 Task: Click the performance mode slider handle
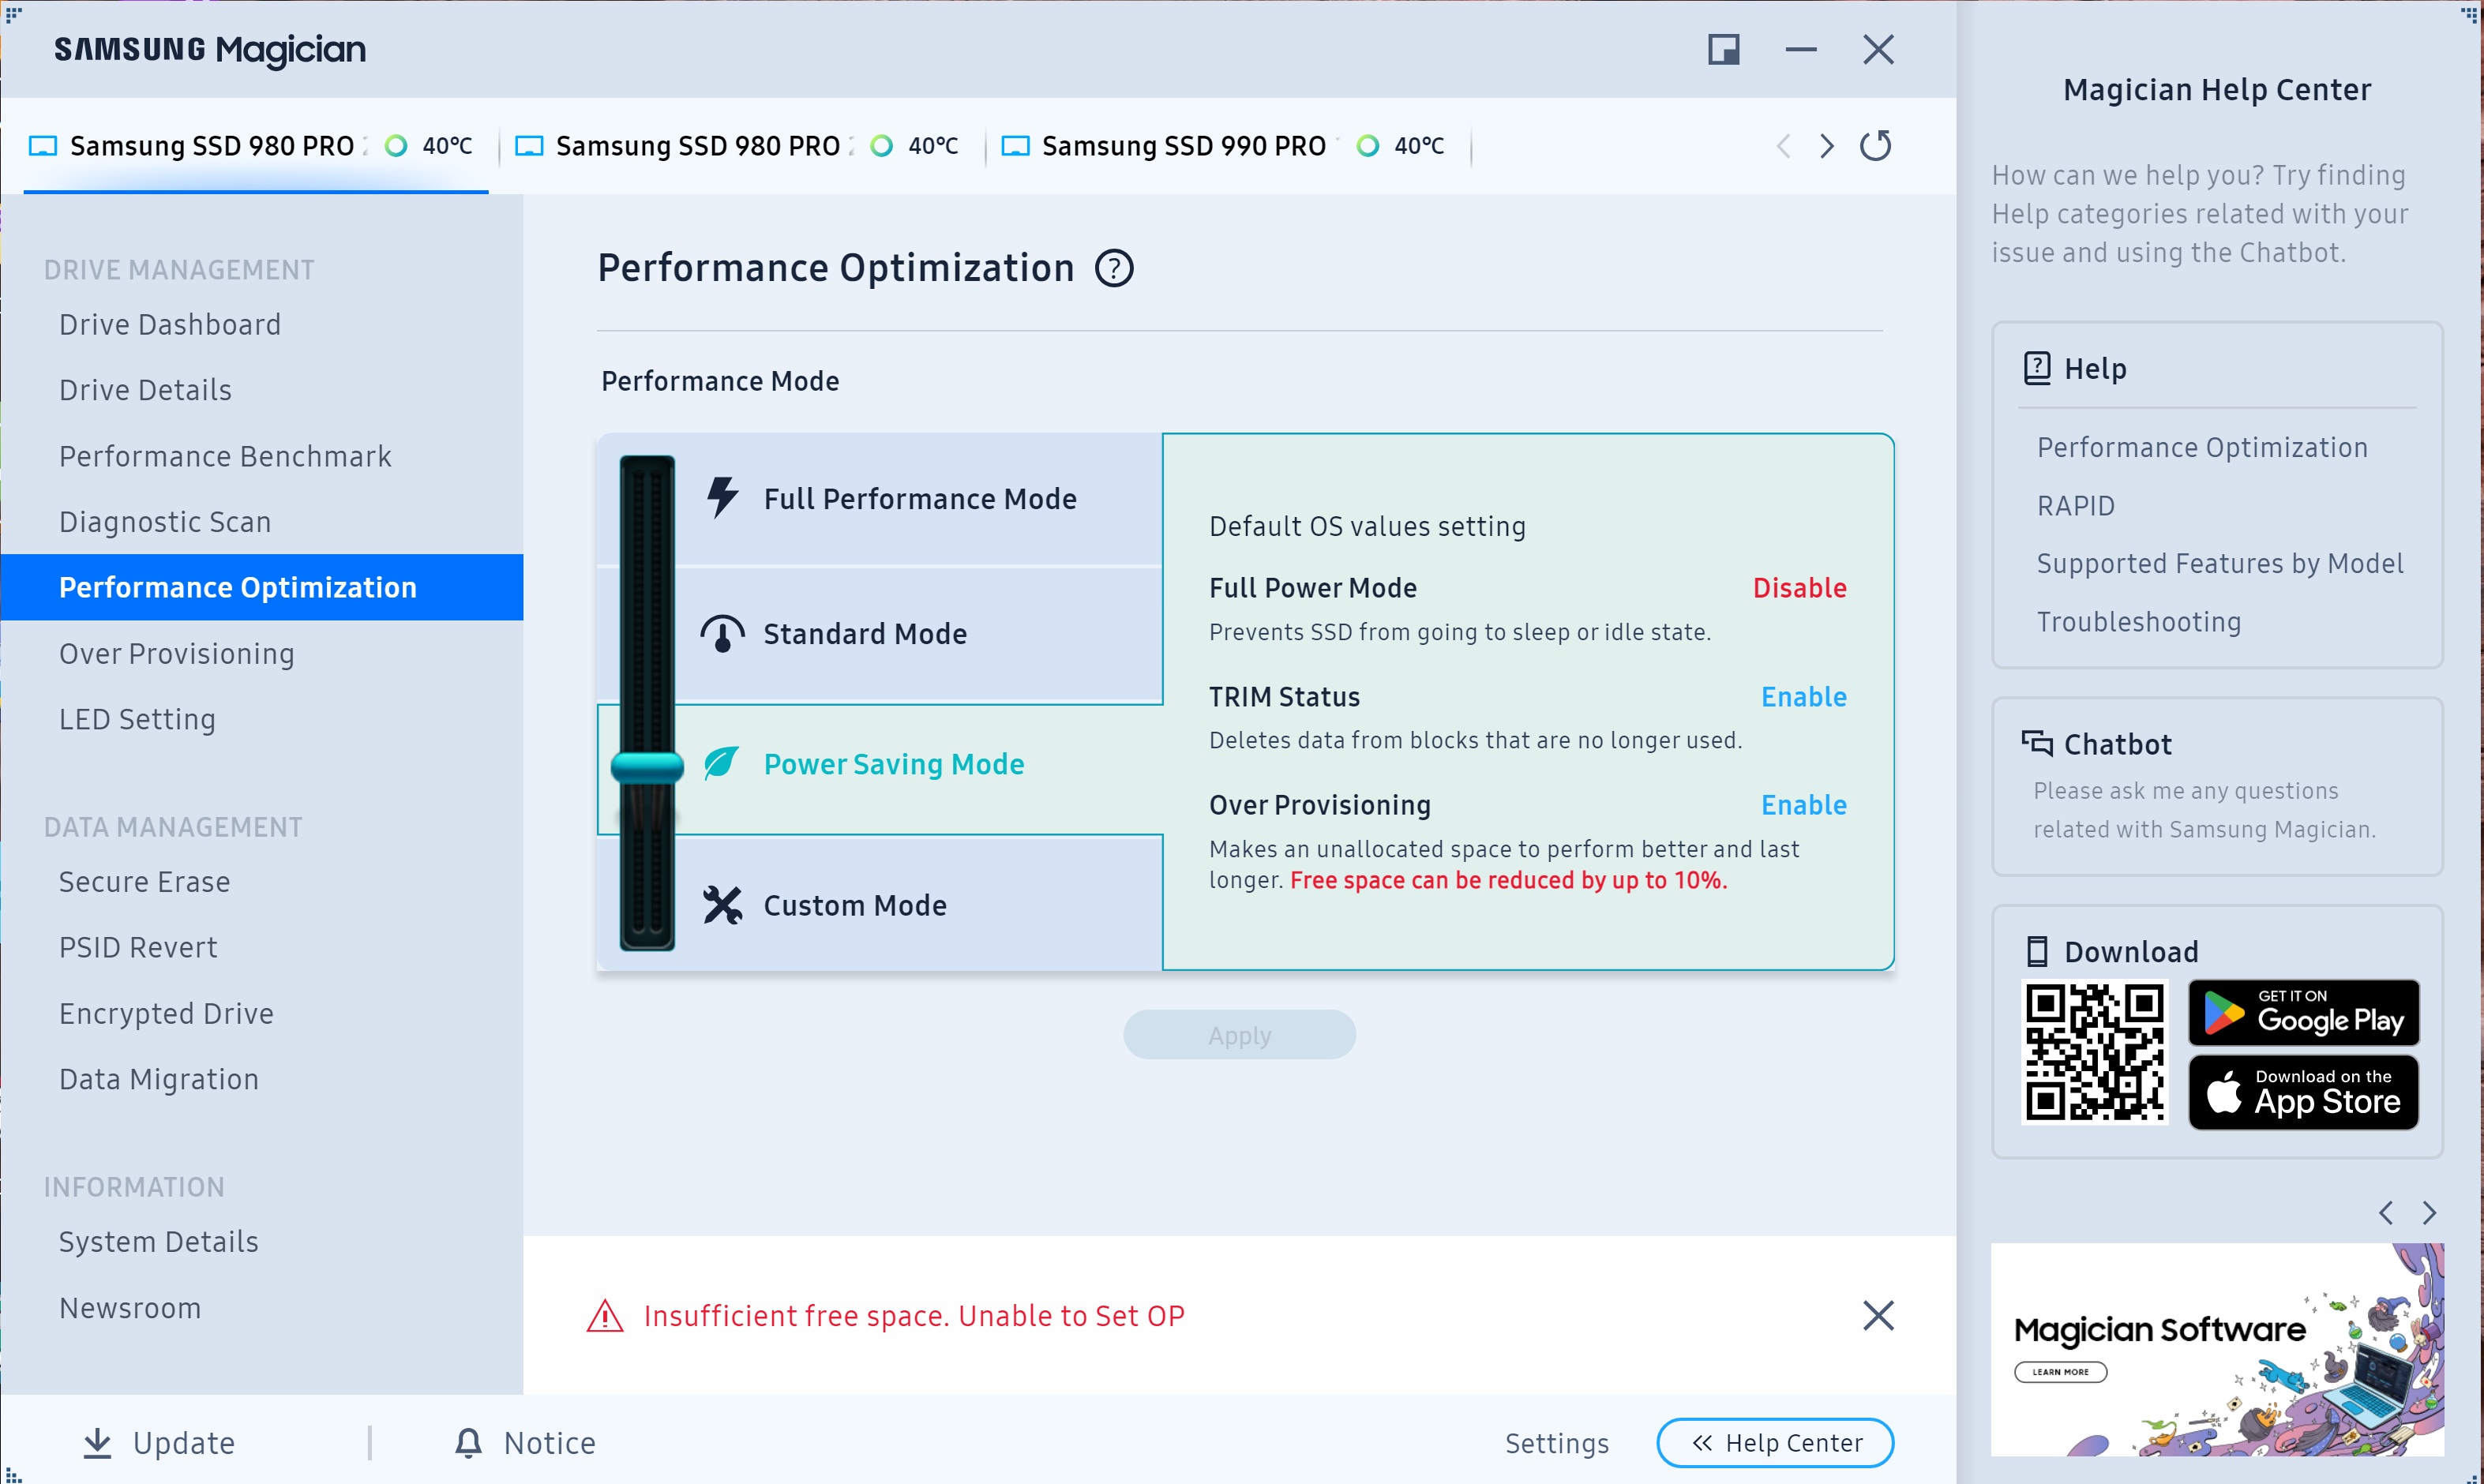(x=647, y=767)
